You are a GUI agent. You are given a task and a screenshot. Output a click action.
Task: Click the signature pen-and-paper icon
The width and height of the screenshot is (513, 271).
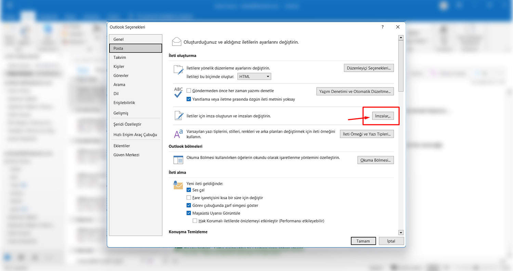[x=178, y=116]
